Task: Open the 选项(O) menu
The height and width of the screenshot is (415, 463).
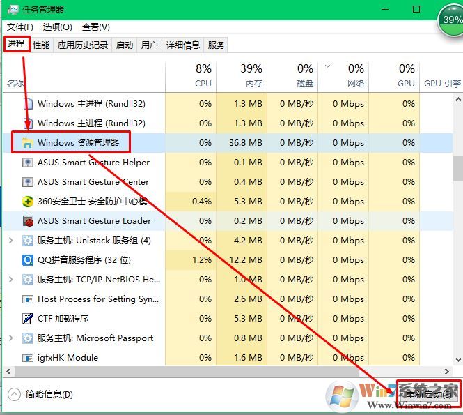Action: pyautogui.click(x=58, y=27)
